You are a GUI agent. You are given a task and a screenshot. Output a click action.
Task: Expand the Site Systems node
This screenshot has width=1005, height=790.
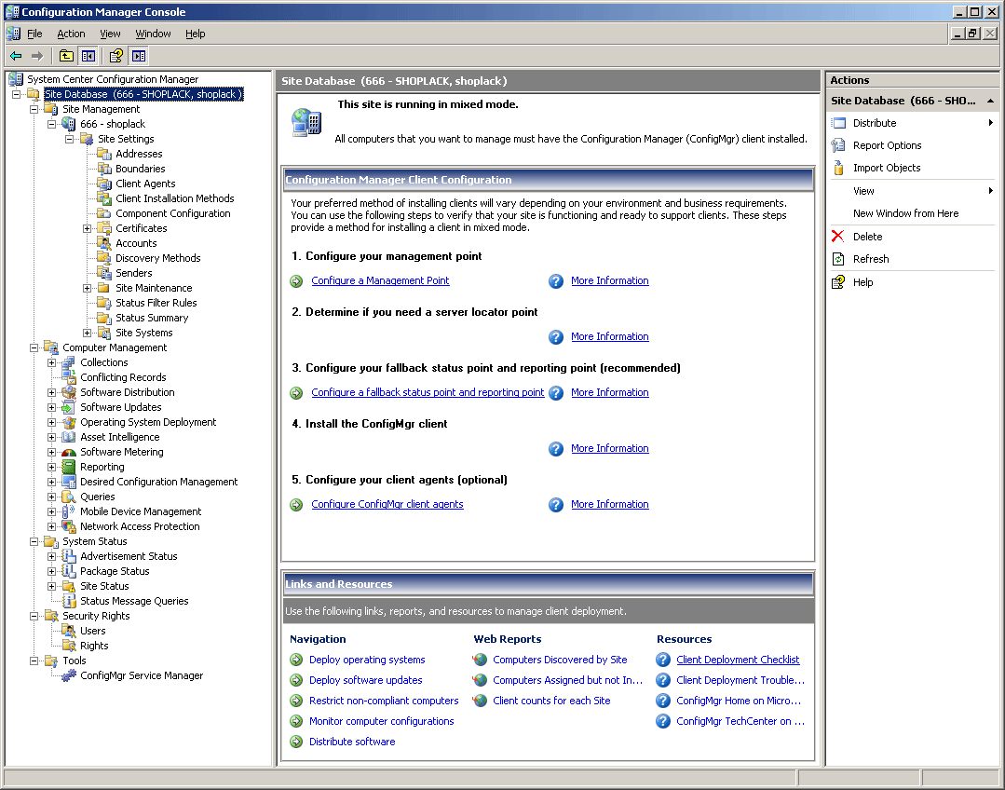point(88,333)
